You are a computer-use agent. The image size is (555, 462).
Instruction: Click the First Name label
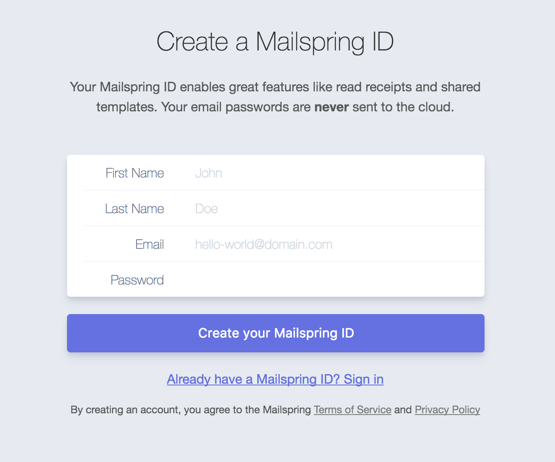[x=135, y=173]
